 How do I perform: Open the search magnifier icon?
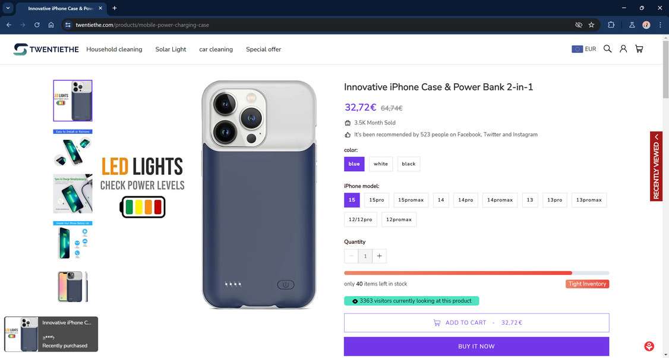[607, 49]
